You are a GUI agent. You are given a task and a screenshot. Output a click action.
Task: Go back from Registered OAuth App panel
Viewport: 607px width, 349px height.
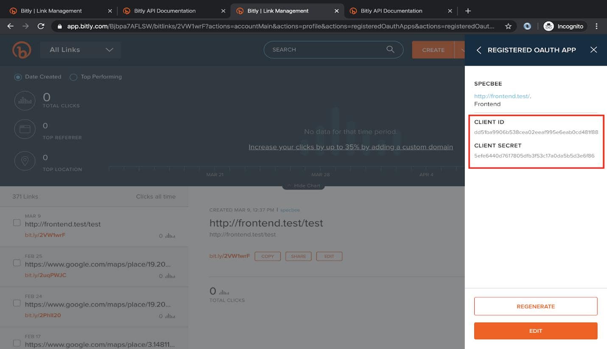[x=479, y=50]
